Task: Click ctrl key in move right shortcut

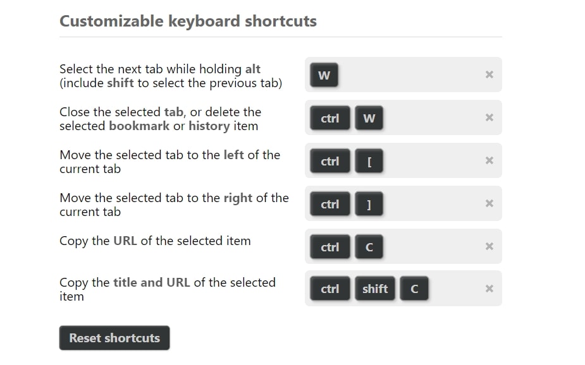Action: tap(329, 204)
